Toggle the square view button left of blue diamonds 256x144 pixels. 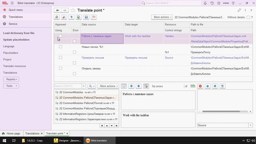124,86
